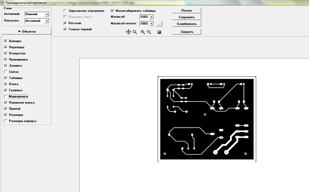Toggle the Проводники checkbox
Viewport: 309px width, 192px height.
5,59
